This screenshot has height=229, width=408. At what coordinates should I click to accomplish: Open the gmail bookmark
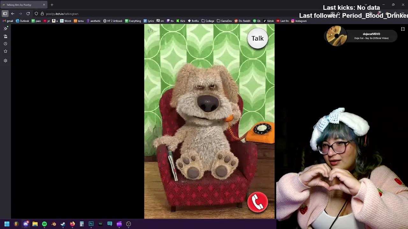[x=8, y=21]
